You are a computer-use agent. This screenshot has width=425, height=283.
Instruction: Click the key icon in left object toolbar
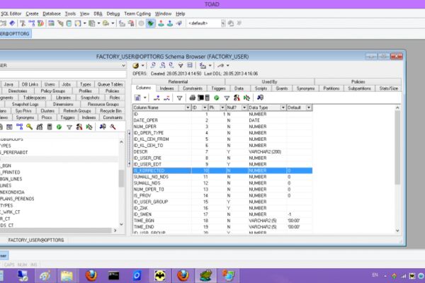(x=29, y=127)
